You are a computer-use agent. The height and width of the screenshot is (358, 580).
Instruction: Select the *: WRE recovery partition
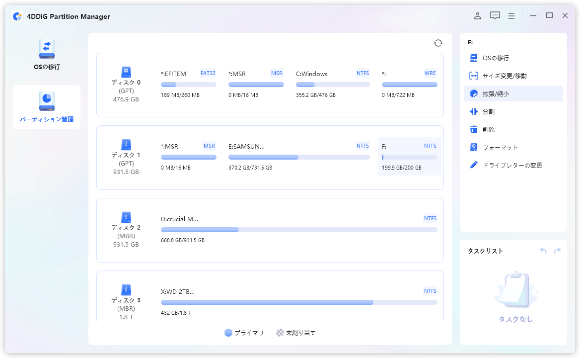[x=410, y=84]
